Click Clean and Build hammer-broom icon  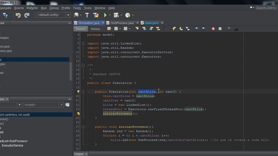click(x=96, y=15)
